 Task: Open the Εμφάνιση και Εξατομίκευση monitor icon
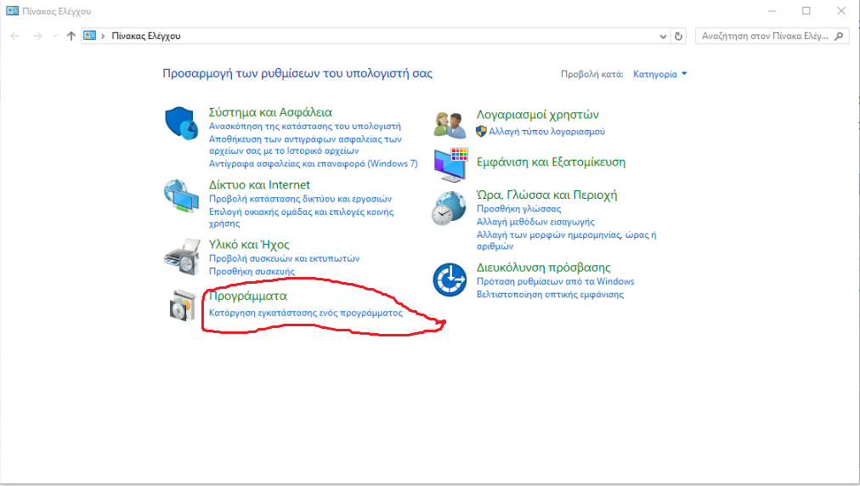(x=450, y=164)
